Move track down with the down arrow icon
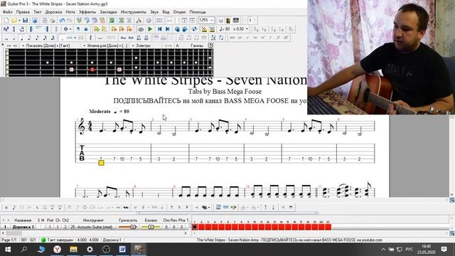Screen dimensions: 455x256 [273, 207]
